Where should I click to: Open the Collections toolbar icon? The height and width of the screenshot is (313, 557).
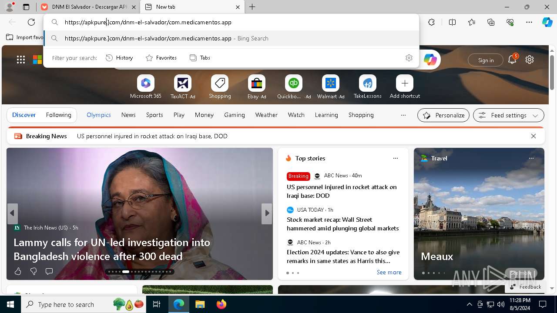pos(491,22)
